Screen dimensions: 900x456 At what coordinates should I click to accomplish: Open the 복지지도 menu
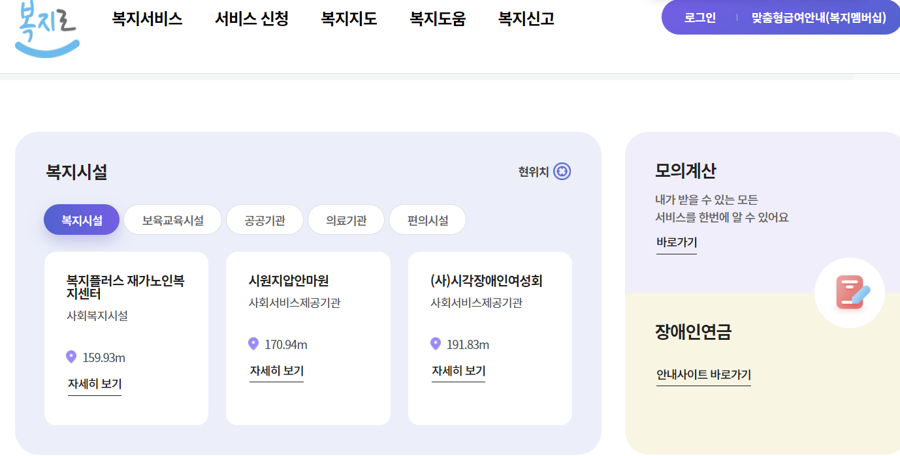pyautogui.click(x=349, y=19)
